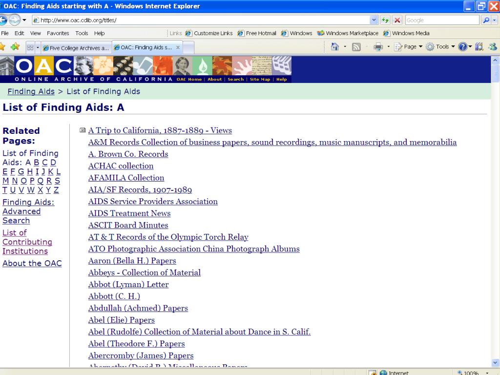Screen dimensions: 500x375
Task: Open the Windows Media favorite link
Action: [407, 33]
